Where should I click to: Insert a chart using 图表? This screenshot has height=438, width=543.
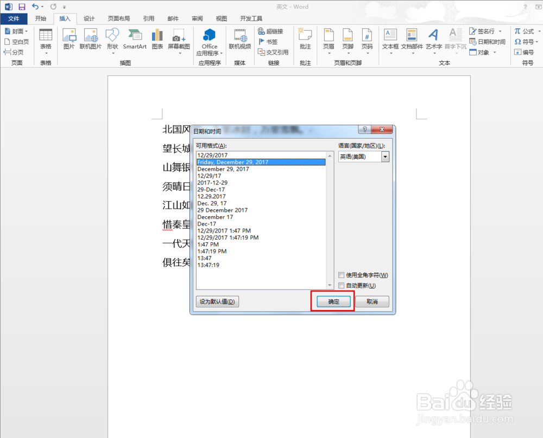click(157, 39)
